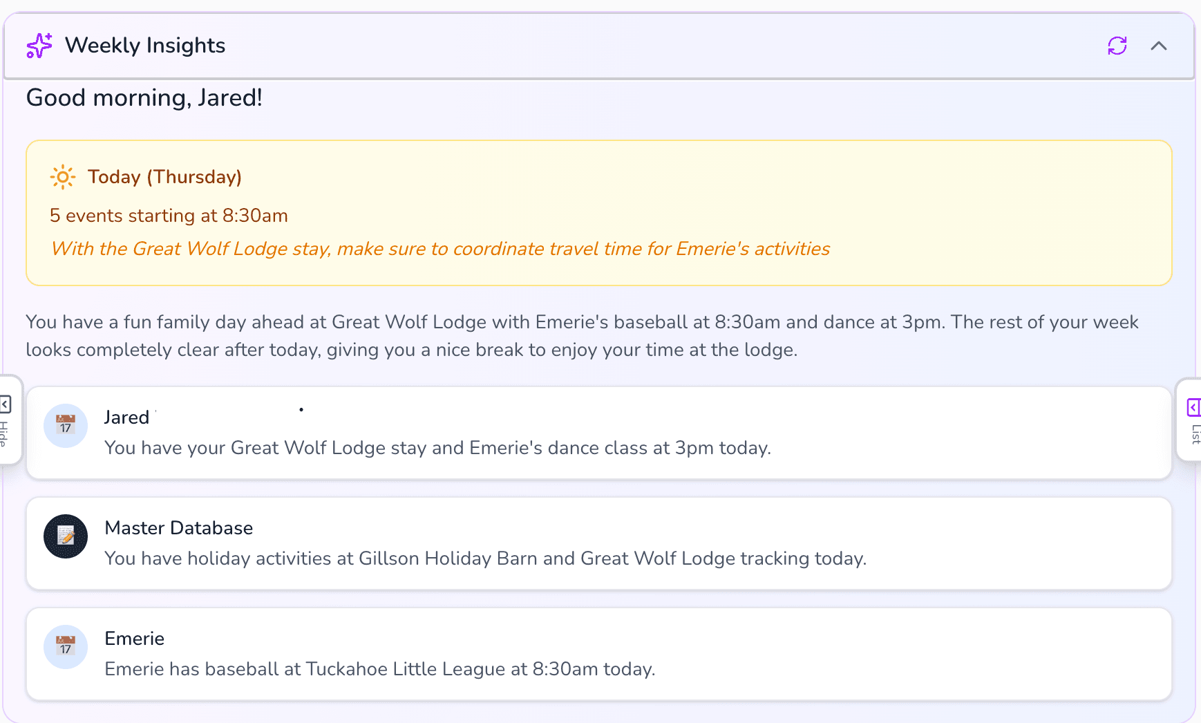This screenshot has width=1201, height=723.
Task: Click the Master Database notepad icon
Action: tap(65, 536)
